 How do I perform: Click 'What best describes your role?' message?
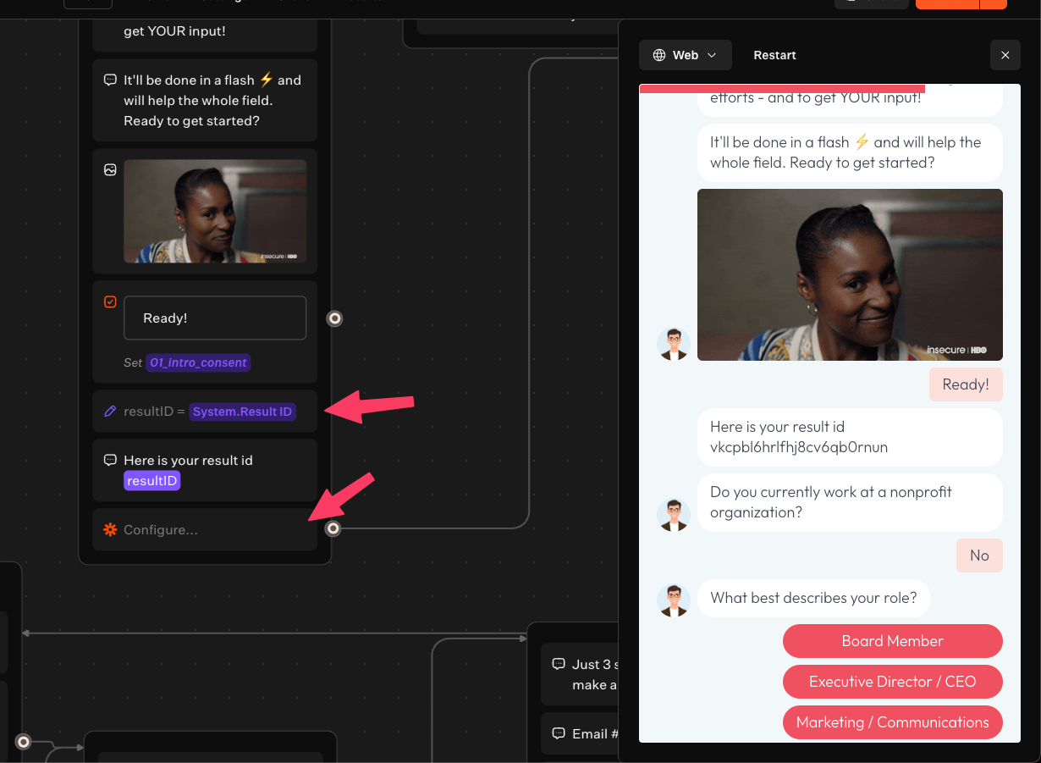coord(813,598)
